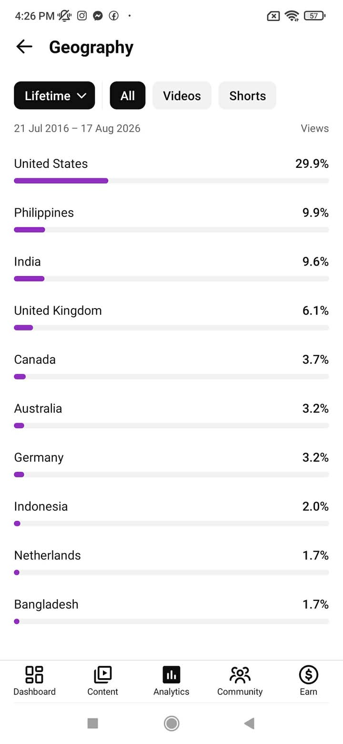The height and width of the screenshot is (744, 343).
Task: Select the United States row
Action: [x=171, y=170]
